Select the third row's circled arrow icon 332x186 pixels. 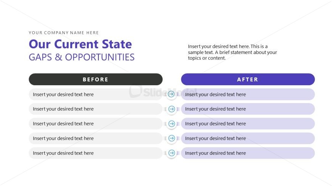point(171,124)
